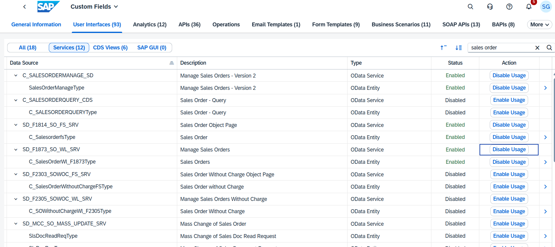
Task: Switch to the Business Scenarios (11) tab
Action: (401, 25)
